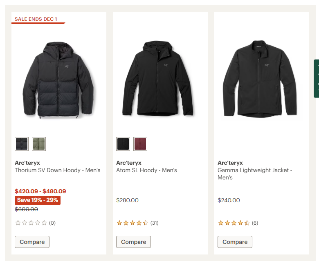This screenshot has height=261, width=319.
Task: Open Thorium SV Down Hoody product link
Action: click(57, 170)
